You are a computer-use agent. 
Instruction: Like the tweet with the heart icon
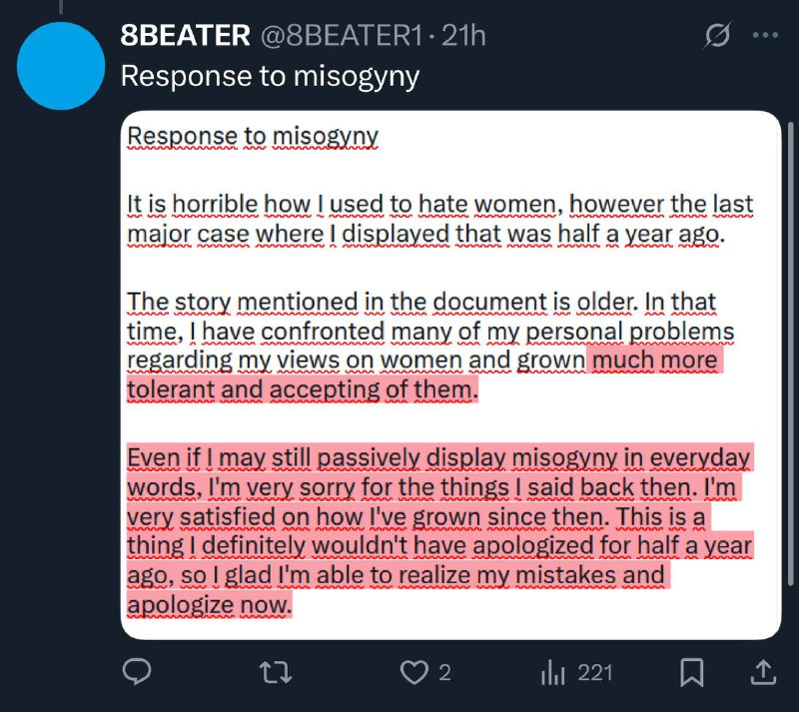coord(413,672)
